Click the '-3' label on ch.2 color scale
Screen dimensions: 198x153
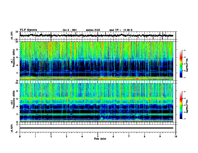pyautogui.click(x=184, y=92)
